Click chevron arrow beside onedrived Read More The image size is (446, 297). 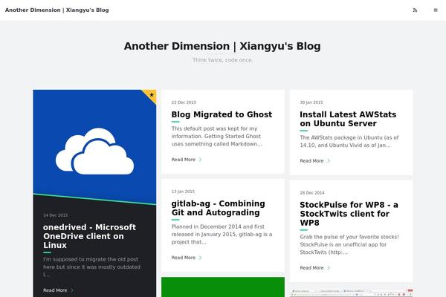(72, 290)
